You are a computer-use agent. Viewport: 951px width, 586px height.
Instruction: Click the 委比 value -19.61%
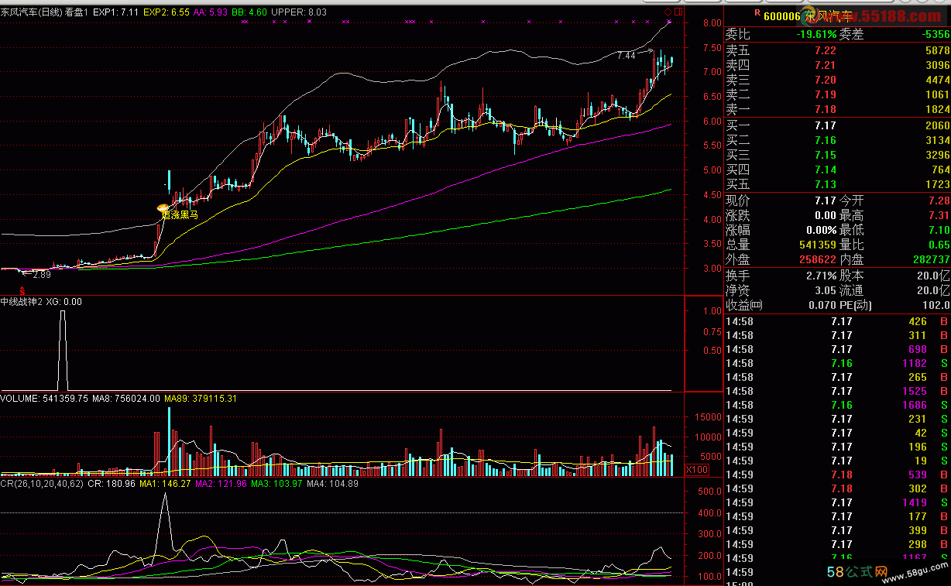tap(816, 34)
